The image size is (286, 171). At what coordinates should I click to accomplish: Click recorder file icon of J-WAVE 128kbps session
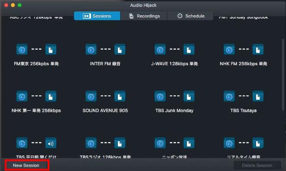pyautogui.click(x=189, y=49)
